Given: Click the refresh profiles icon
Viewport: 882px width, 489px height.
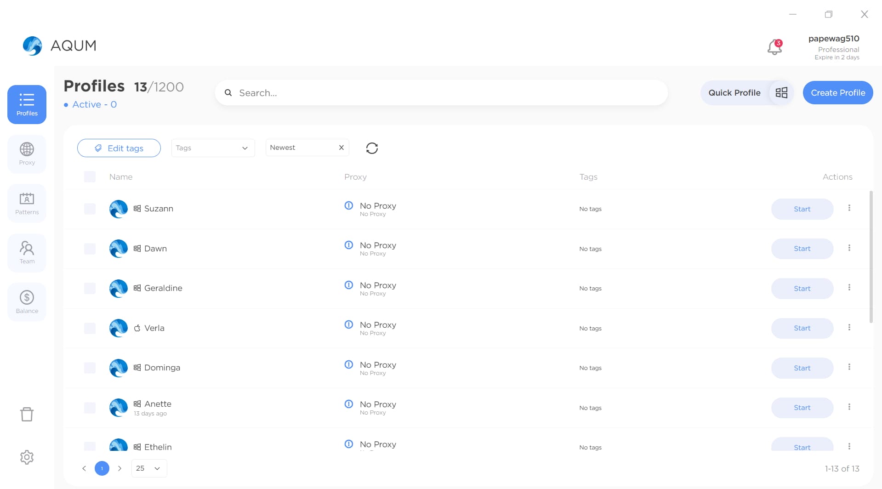Looking at the screenshot, I should click(x=372, y=148).
